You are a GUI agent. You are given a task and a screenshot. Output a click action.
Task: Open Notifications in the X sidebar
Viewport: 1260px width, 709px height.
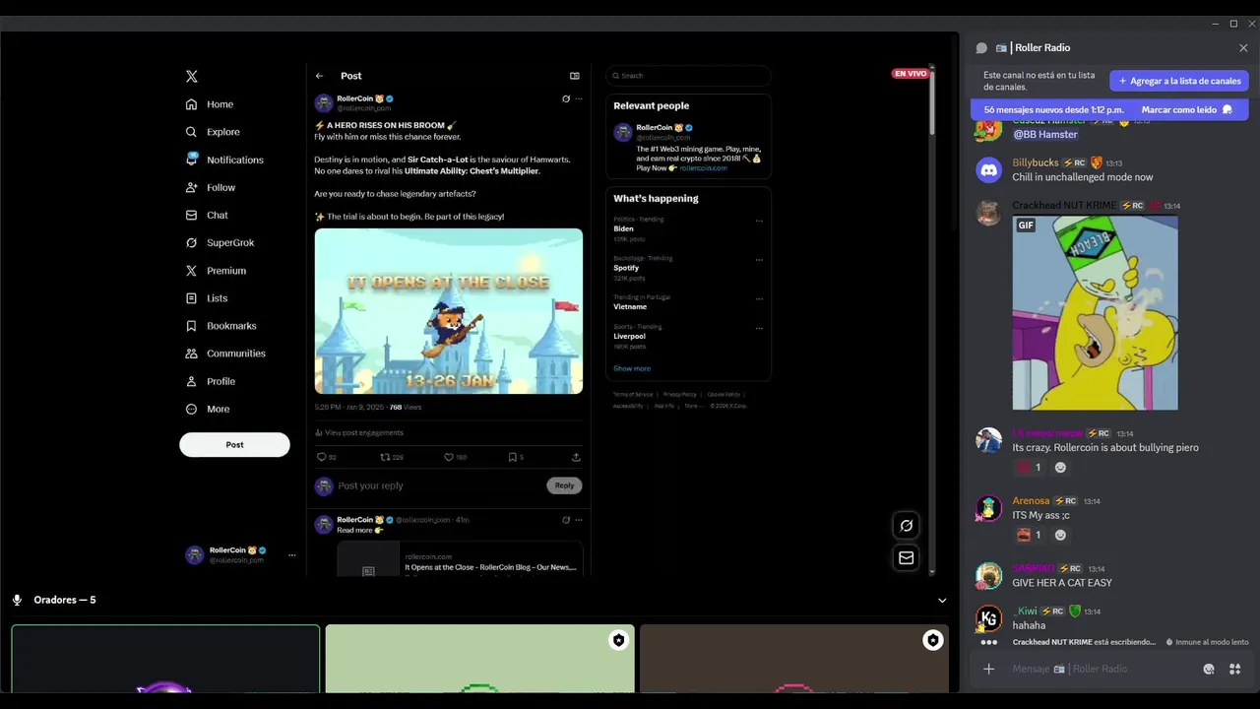pyautogui.click(x=224, y=160)
